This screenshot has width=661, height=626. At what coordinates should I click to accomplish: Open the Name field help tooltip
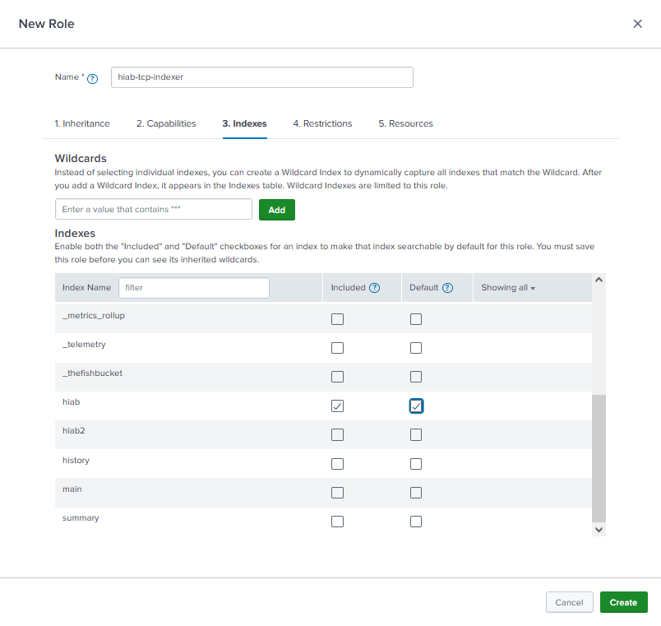(92, 77)
